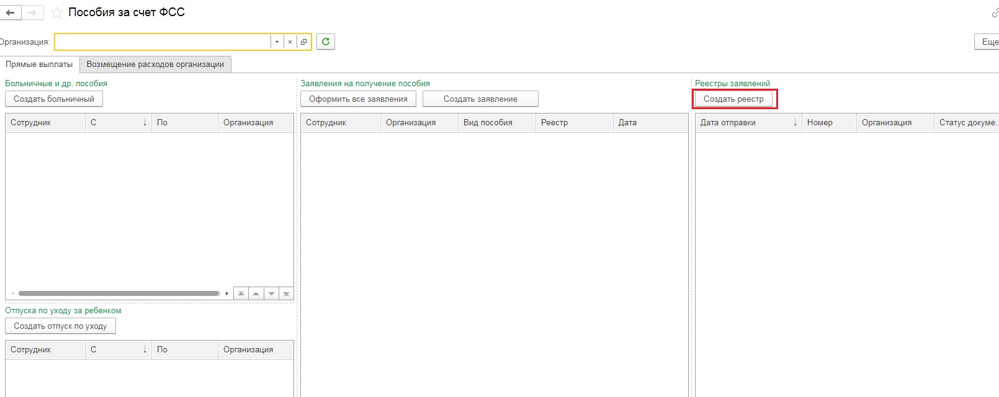Click Вид пособия column header
Viewport: 999px width, 397px height.
497,123
